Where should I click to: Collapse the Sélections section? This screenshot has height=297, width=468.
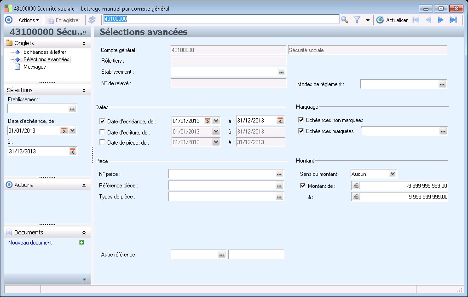click(x=84, y=90)
